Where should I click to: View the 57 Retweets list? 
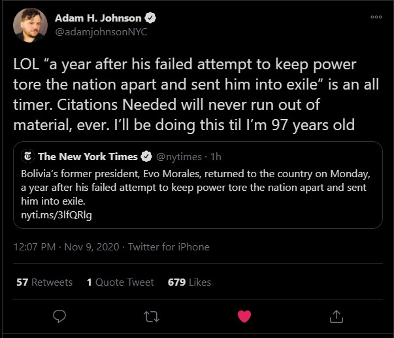coord(44,282)
